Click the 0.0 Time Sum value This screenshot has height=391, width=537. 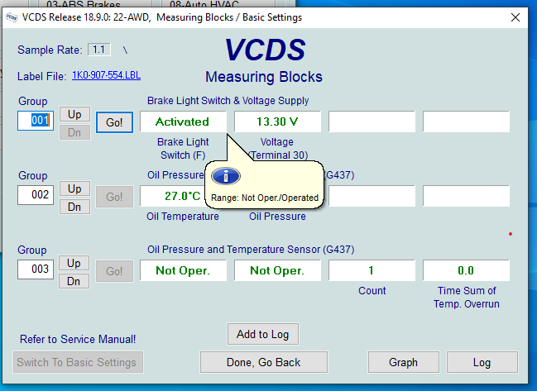click(466, 270)
